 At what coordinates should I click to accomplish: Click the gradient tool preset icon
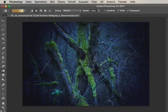click(x=5, y=11)
